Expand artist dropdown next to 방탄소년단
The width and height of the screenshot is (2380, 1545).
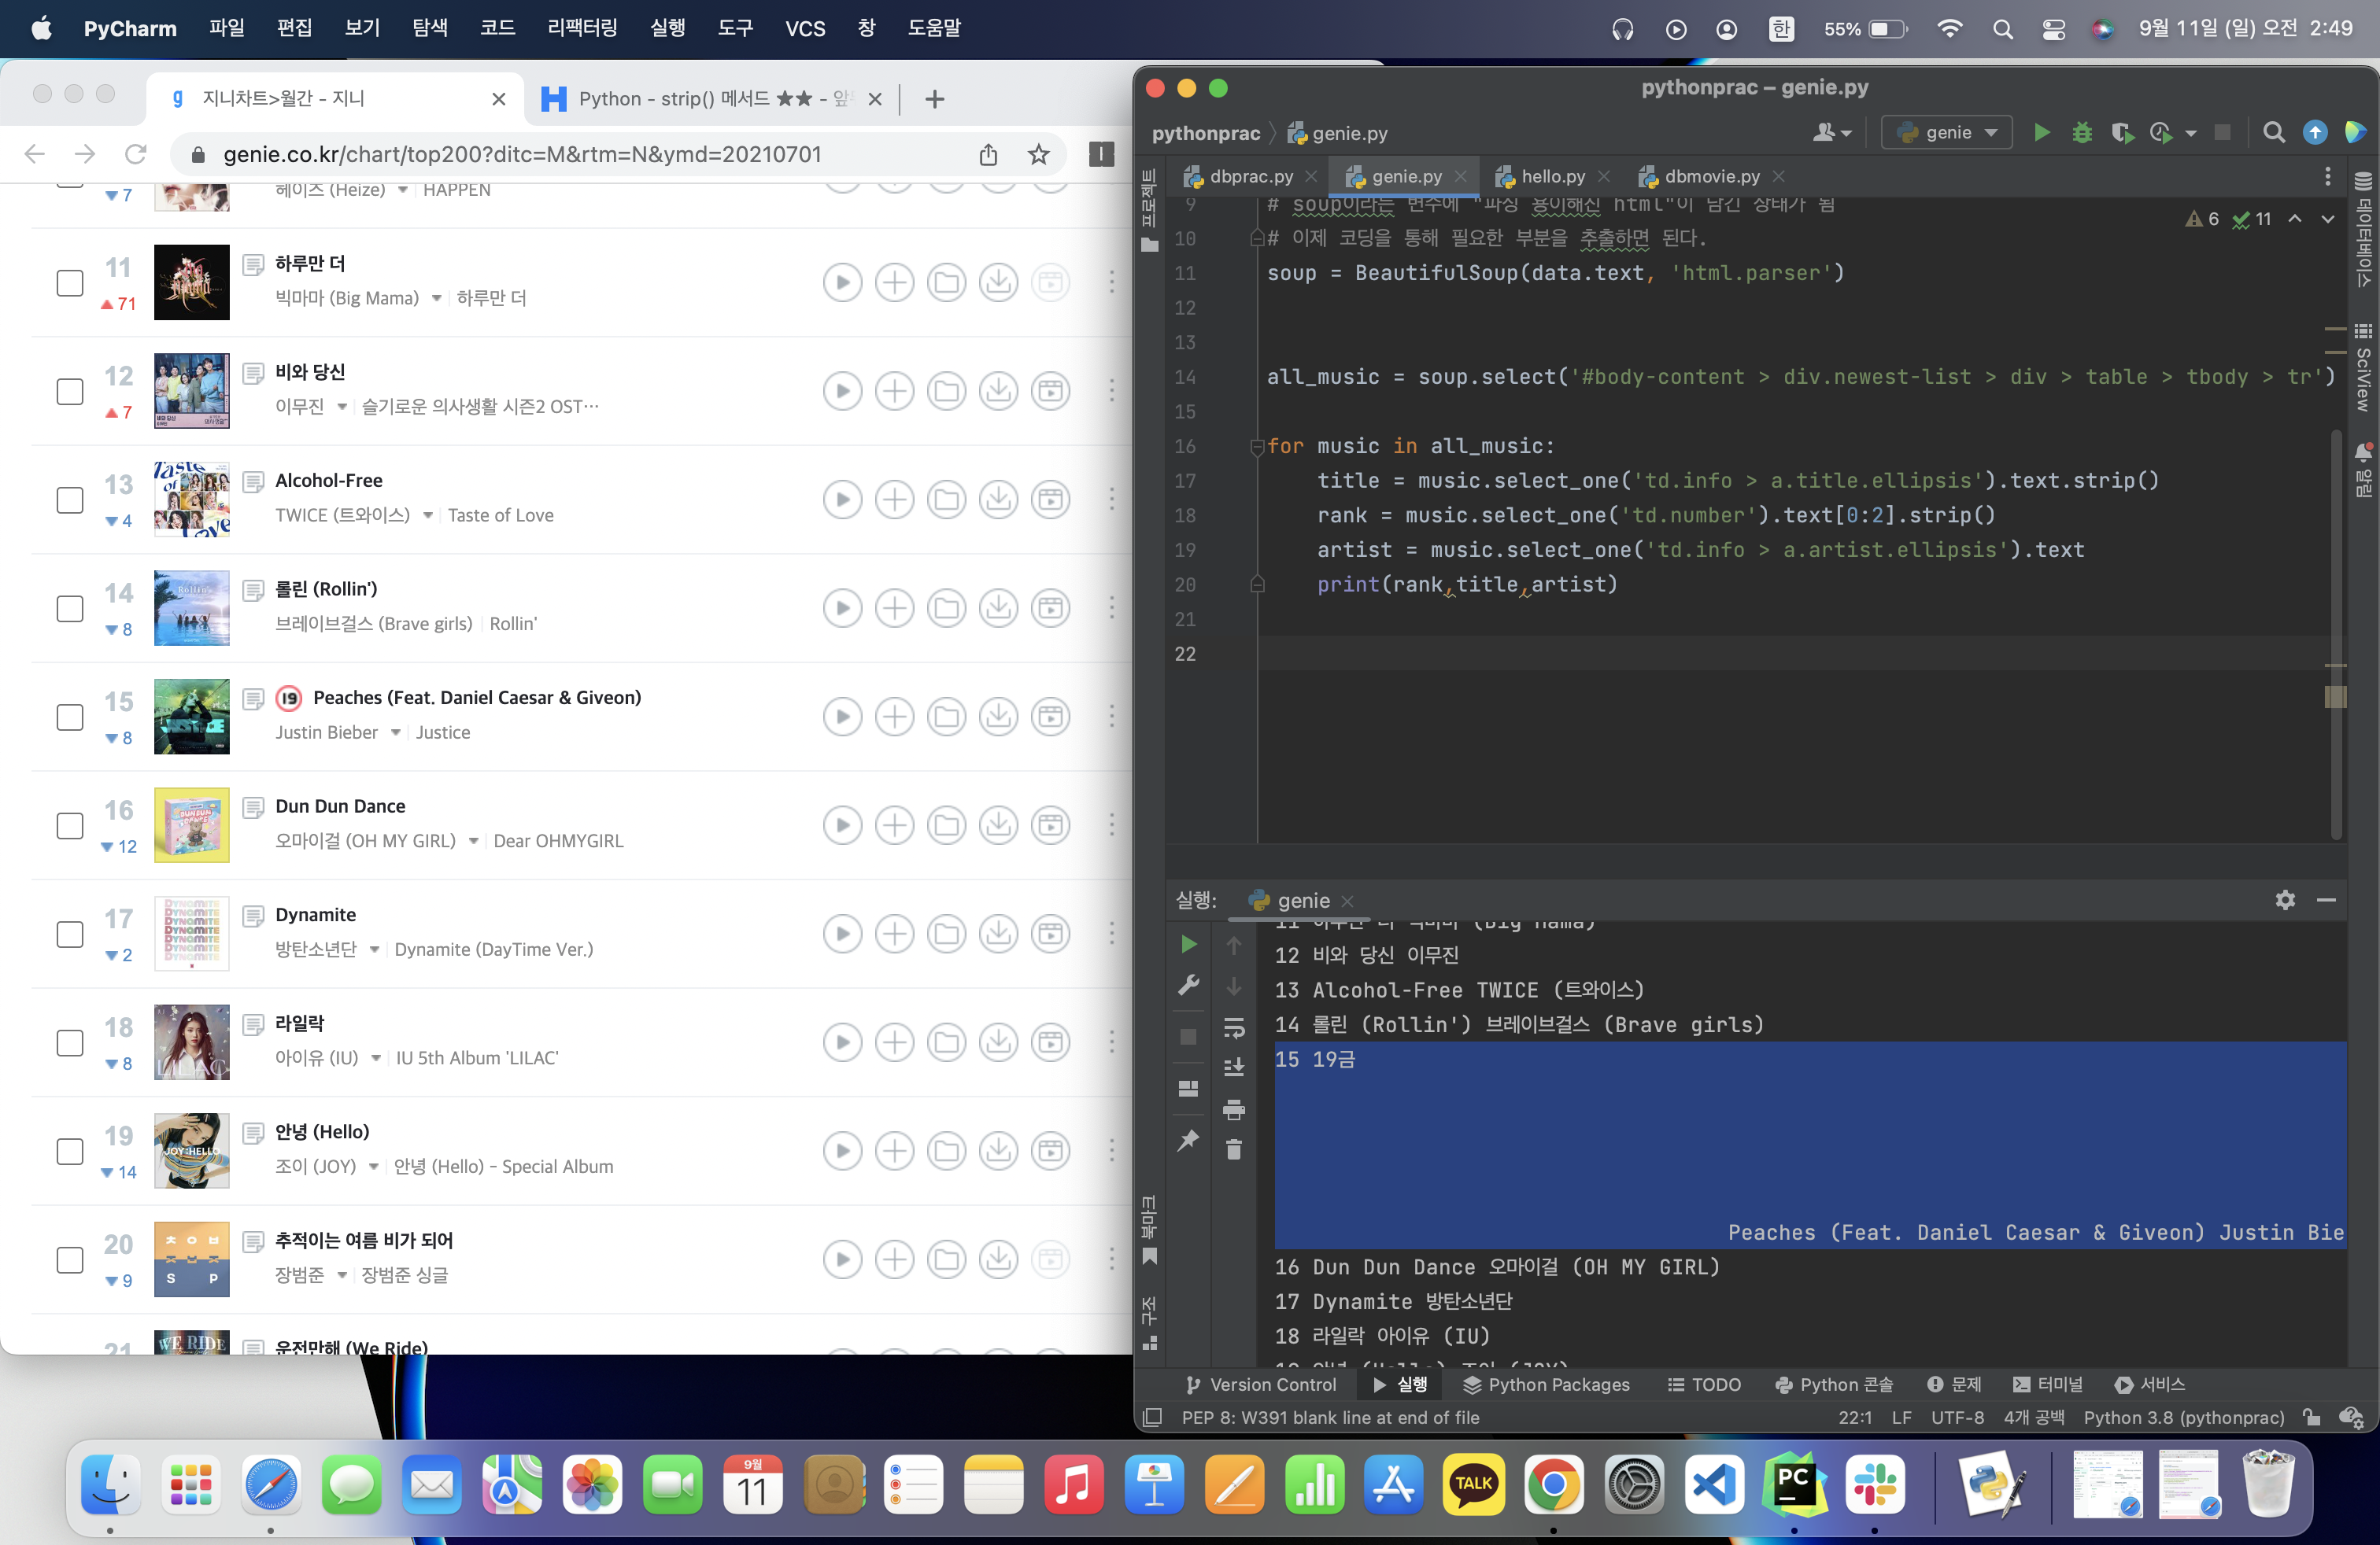click(375, 949)
